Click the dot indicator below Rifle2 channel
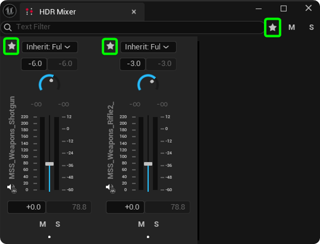The height and width of the screenshot is (244, 320). point(148,237)
